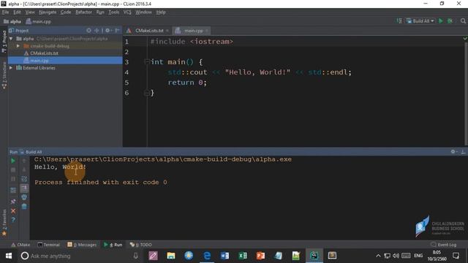Run alpha using toolbar green play button
468x263 pixels.
440,21
